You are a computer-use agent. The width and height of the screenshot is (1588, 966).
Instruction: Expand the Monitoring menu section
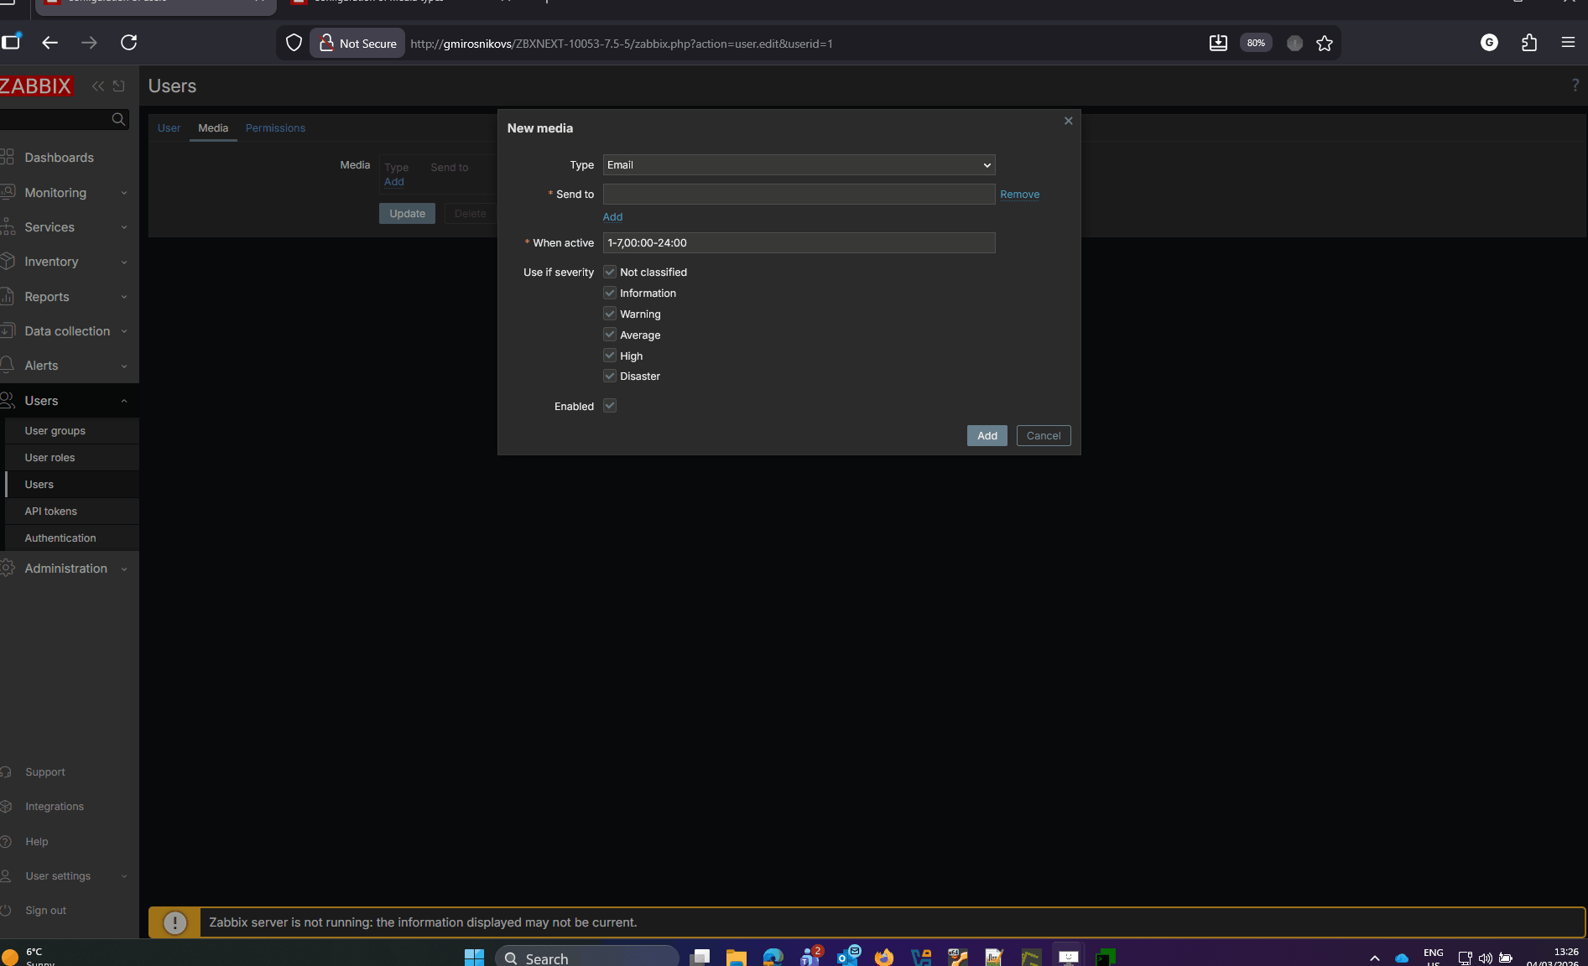coord(67,193)
